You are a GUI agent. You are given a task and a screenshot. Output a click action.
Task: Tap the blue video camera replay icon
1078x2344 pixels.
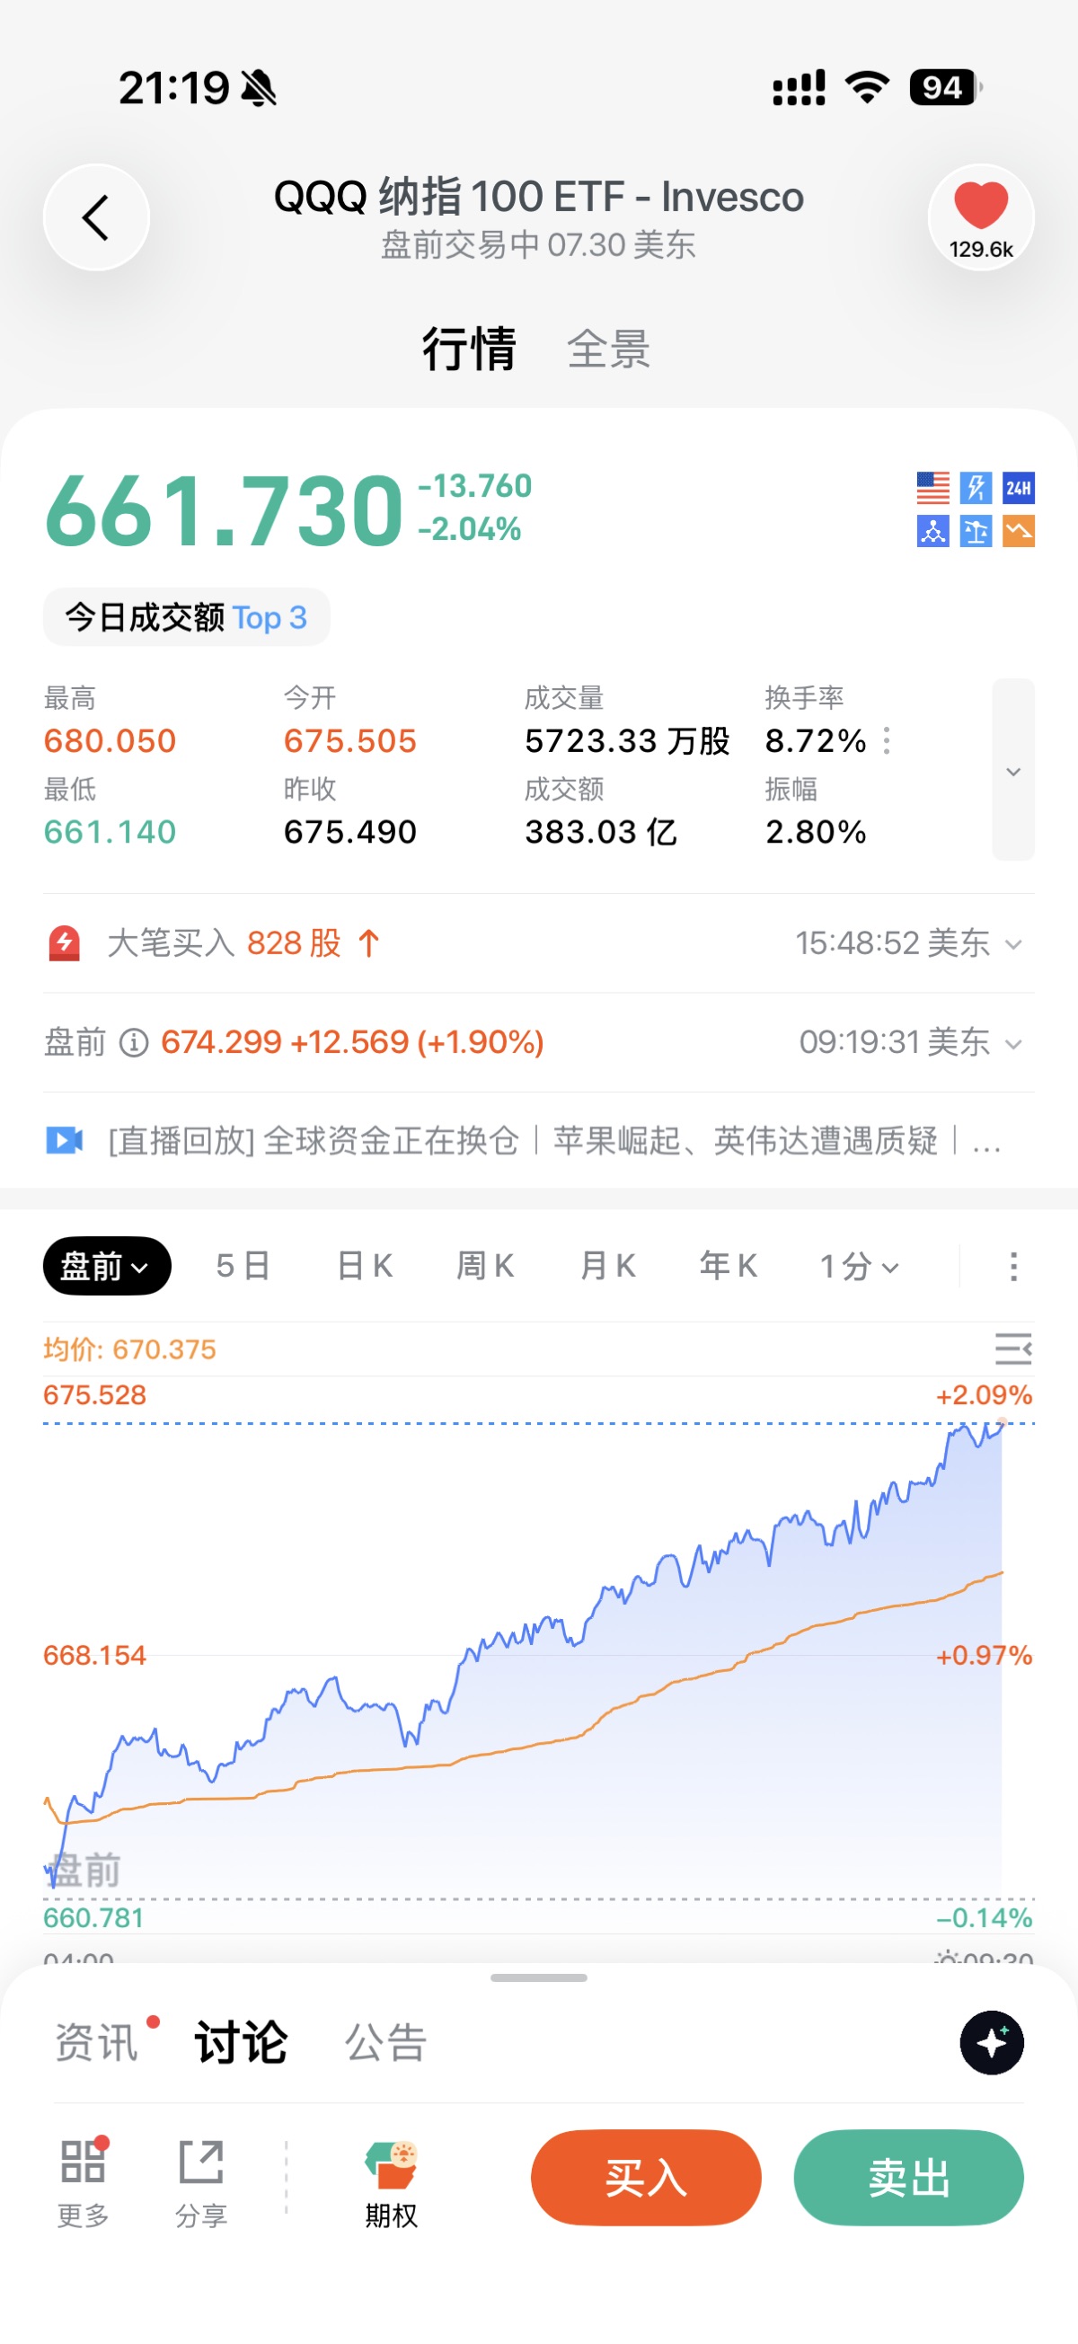tap(65, 1140)
